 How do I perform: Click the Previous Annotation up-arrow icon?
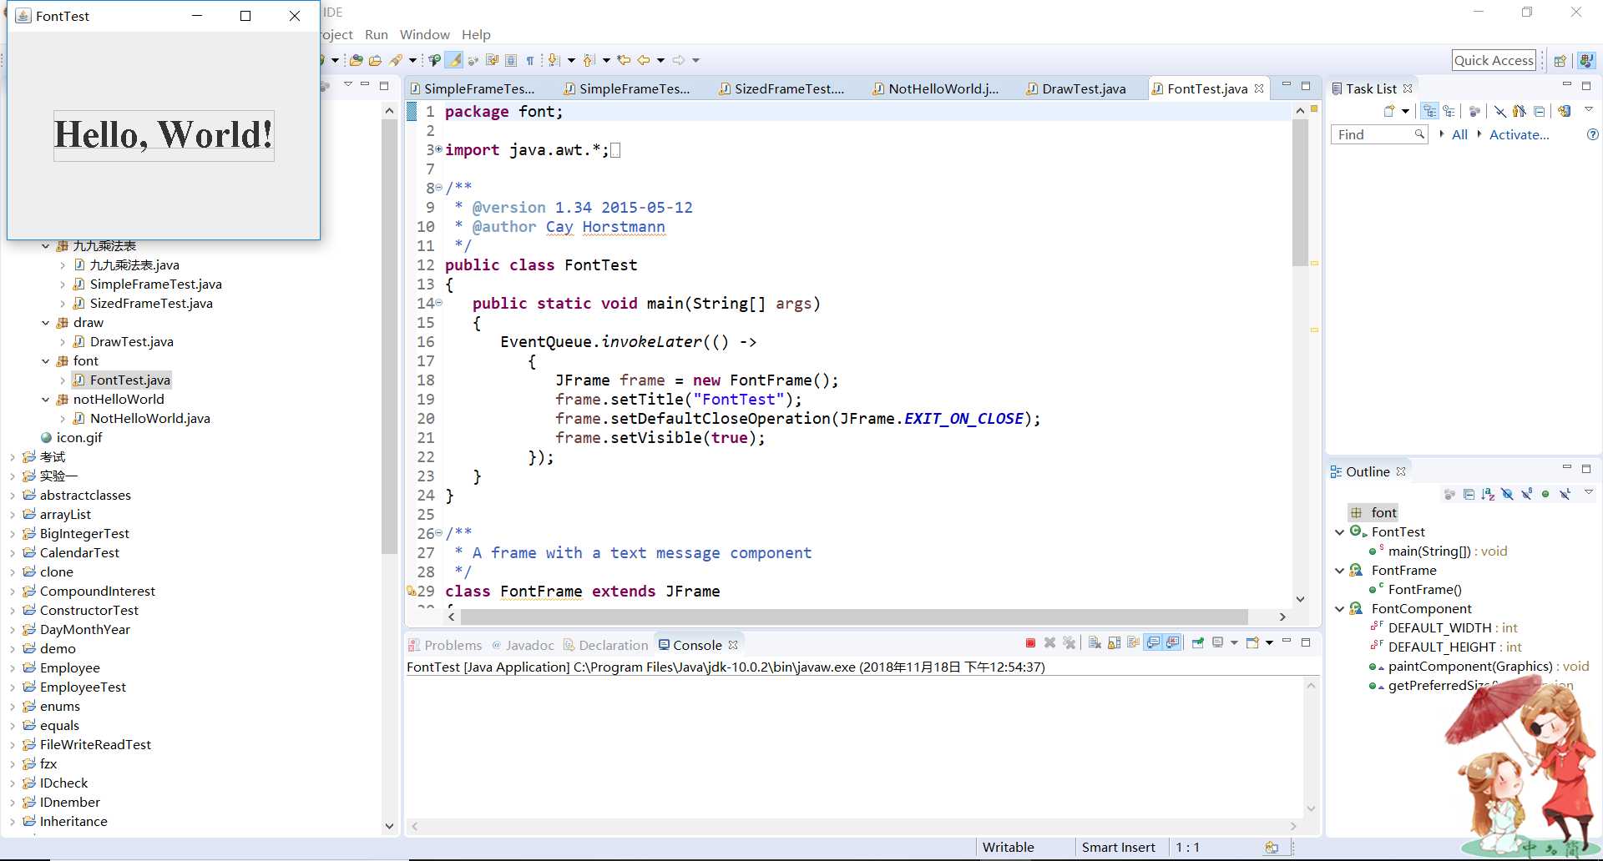tap(588, 60)
